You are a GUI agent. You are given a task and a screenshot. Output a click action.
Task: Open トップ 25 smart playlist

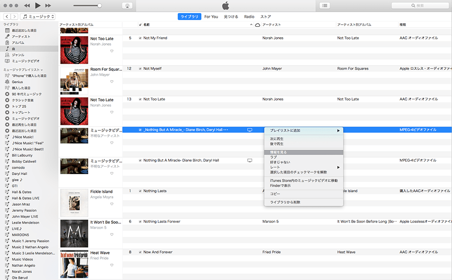(x=19, y=106)
